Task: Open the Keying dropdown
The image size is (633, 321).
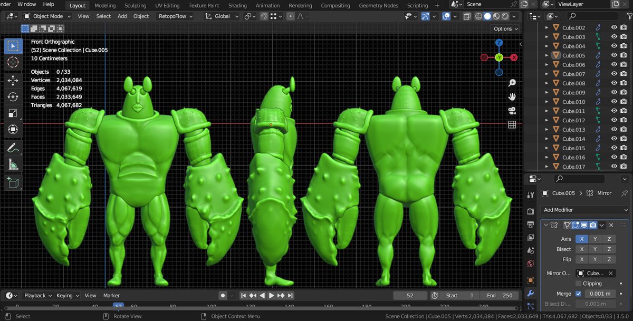Action: tap(68, 296)
